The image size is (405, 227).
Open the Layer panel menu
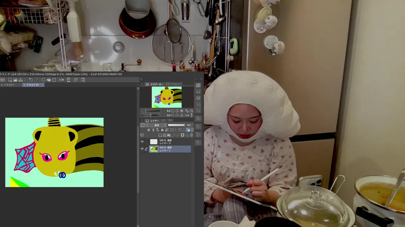click(142, 120)
